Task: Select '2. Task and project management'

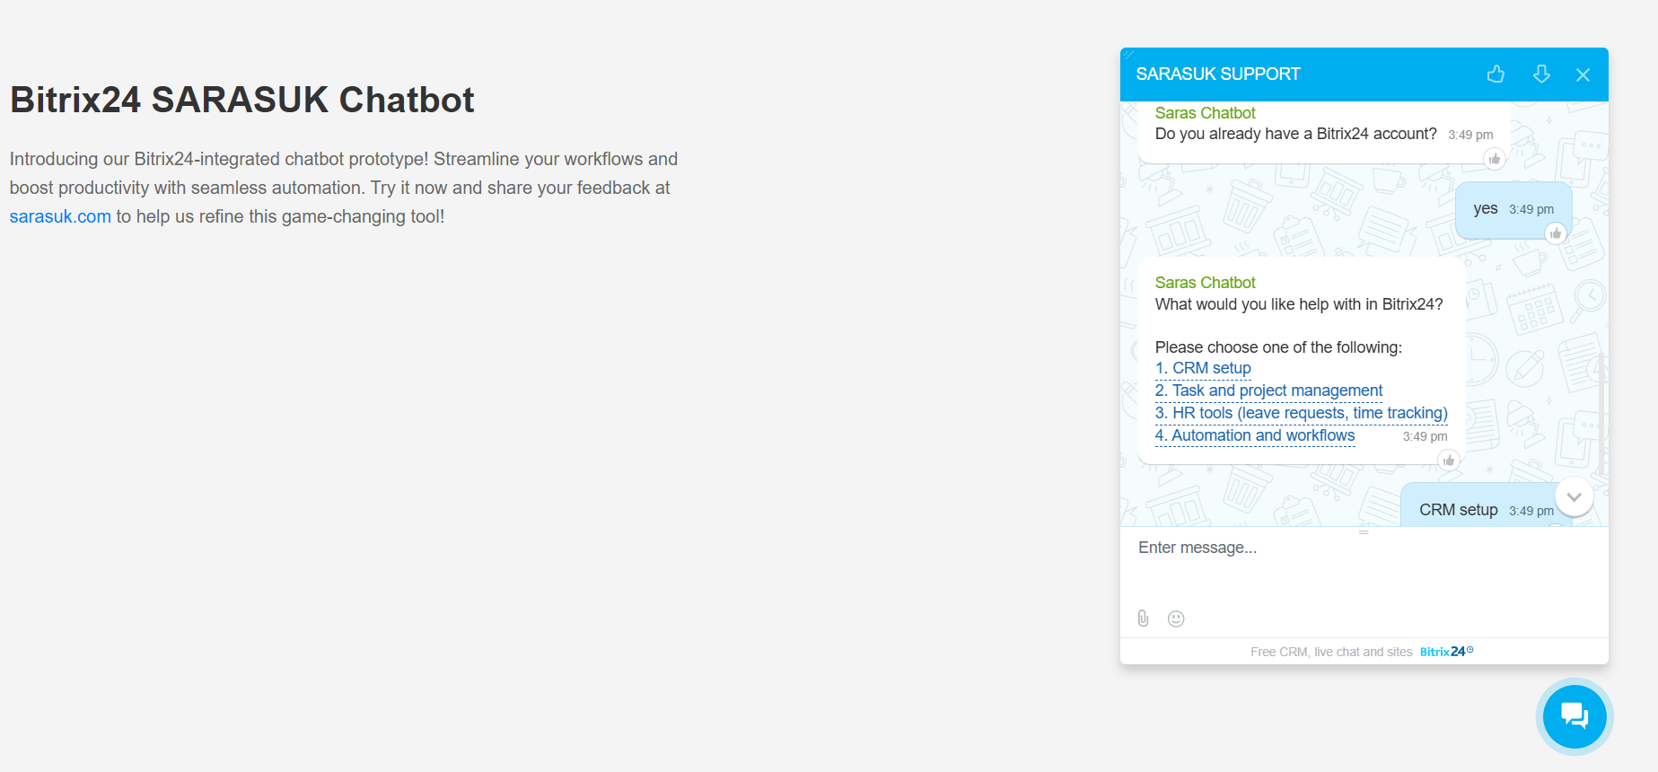Action: coord(1268,390)
